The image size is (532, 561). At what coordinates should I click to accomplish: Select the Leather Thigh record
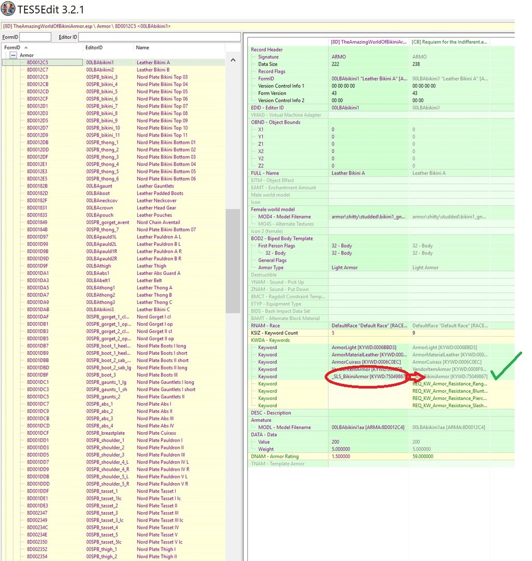(x=113, y=266)
